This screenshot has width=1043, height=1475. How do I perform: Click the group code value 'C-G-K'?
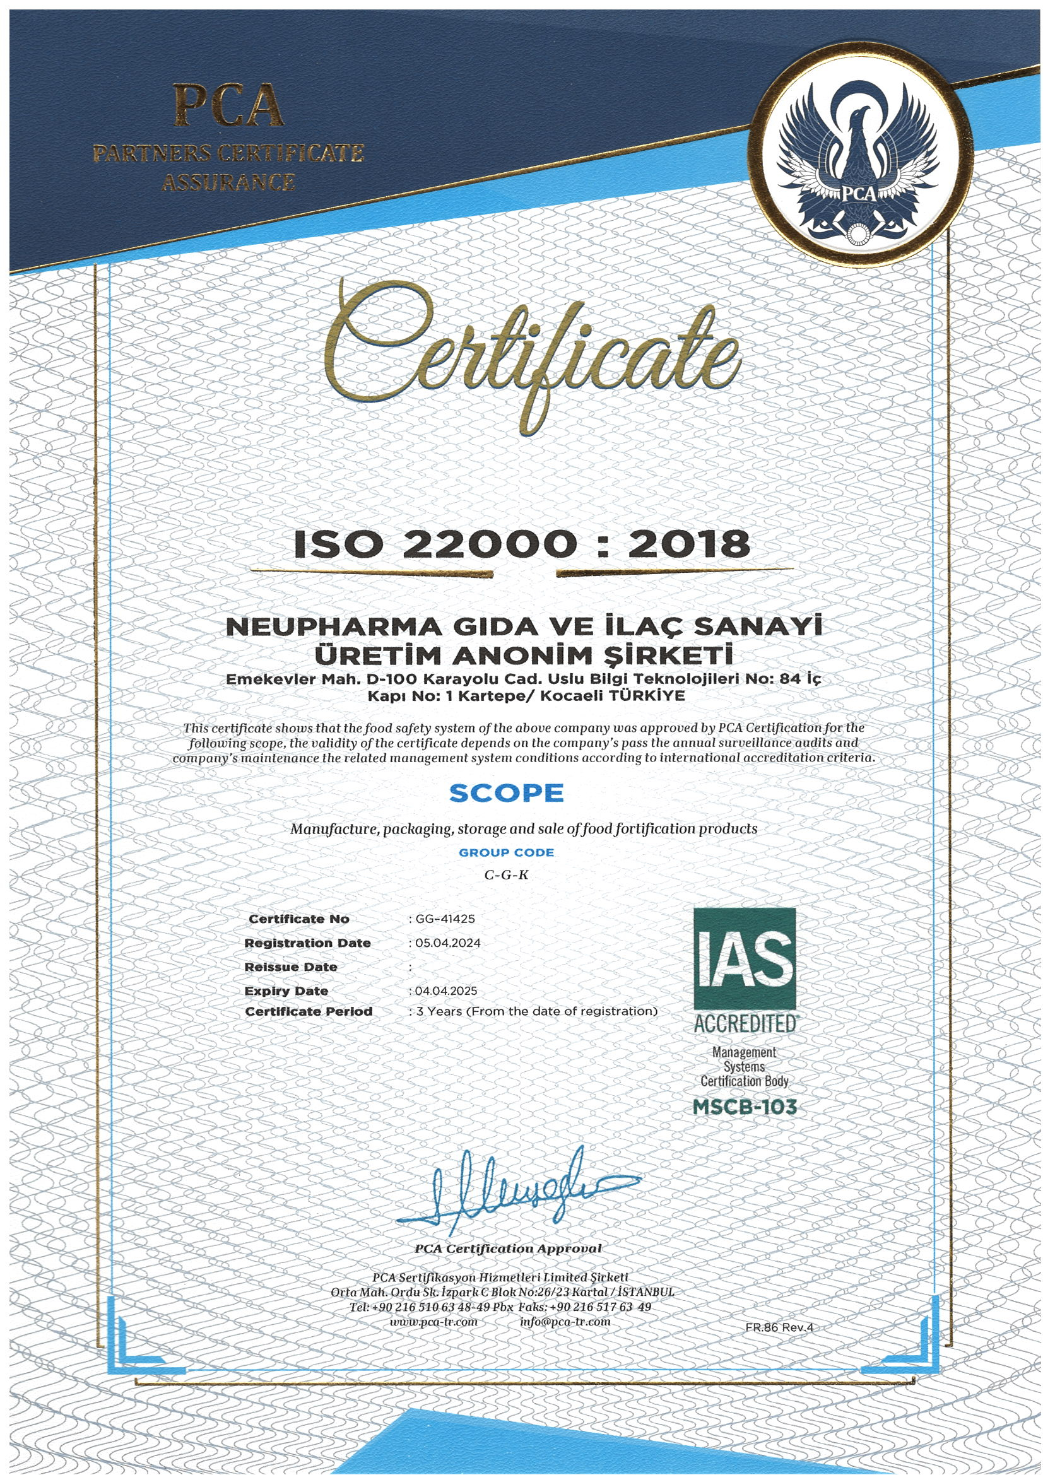point(507,874)
